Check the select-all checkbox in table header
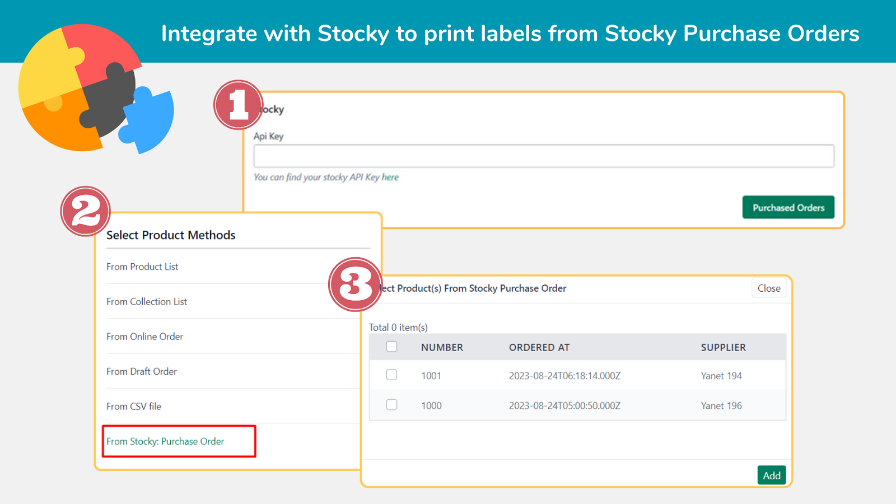This screenshot has width=896, height=504. (x=391, y=347)
